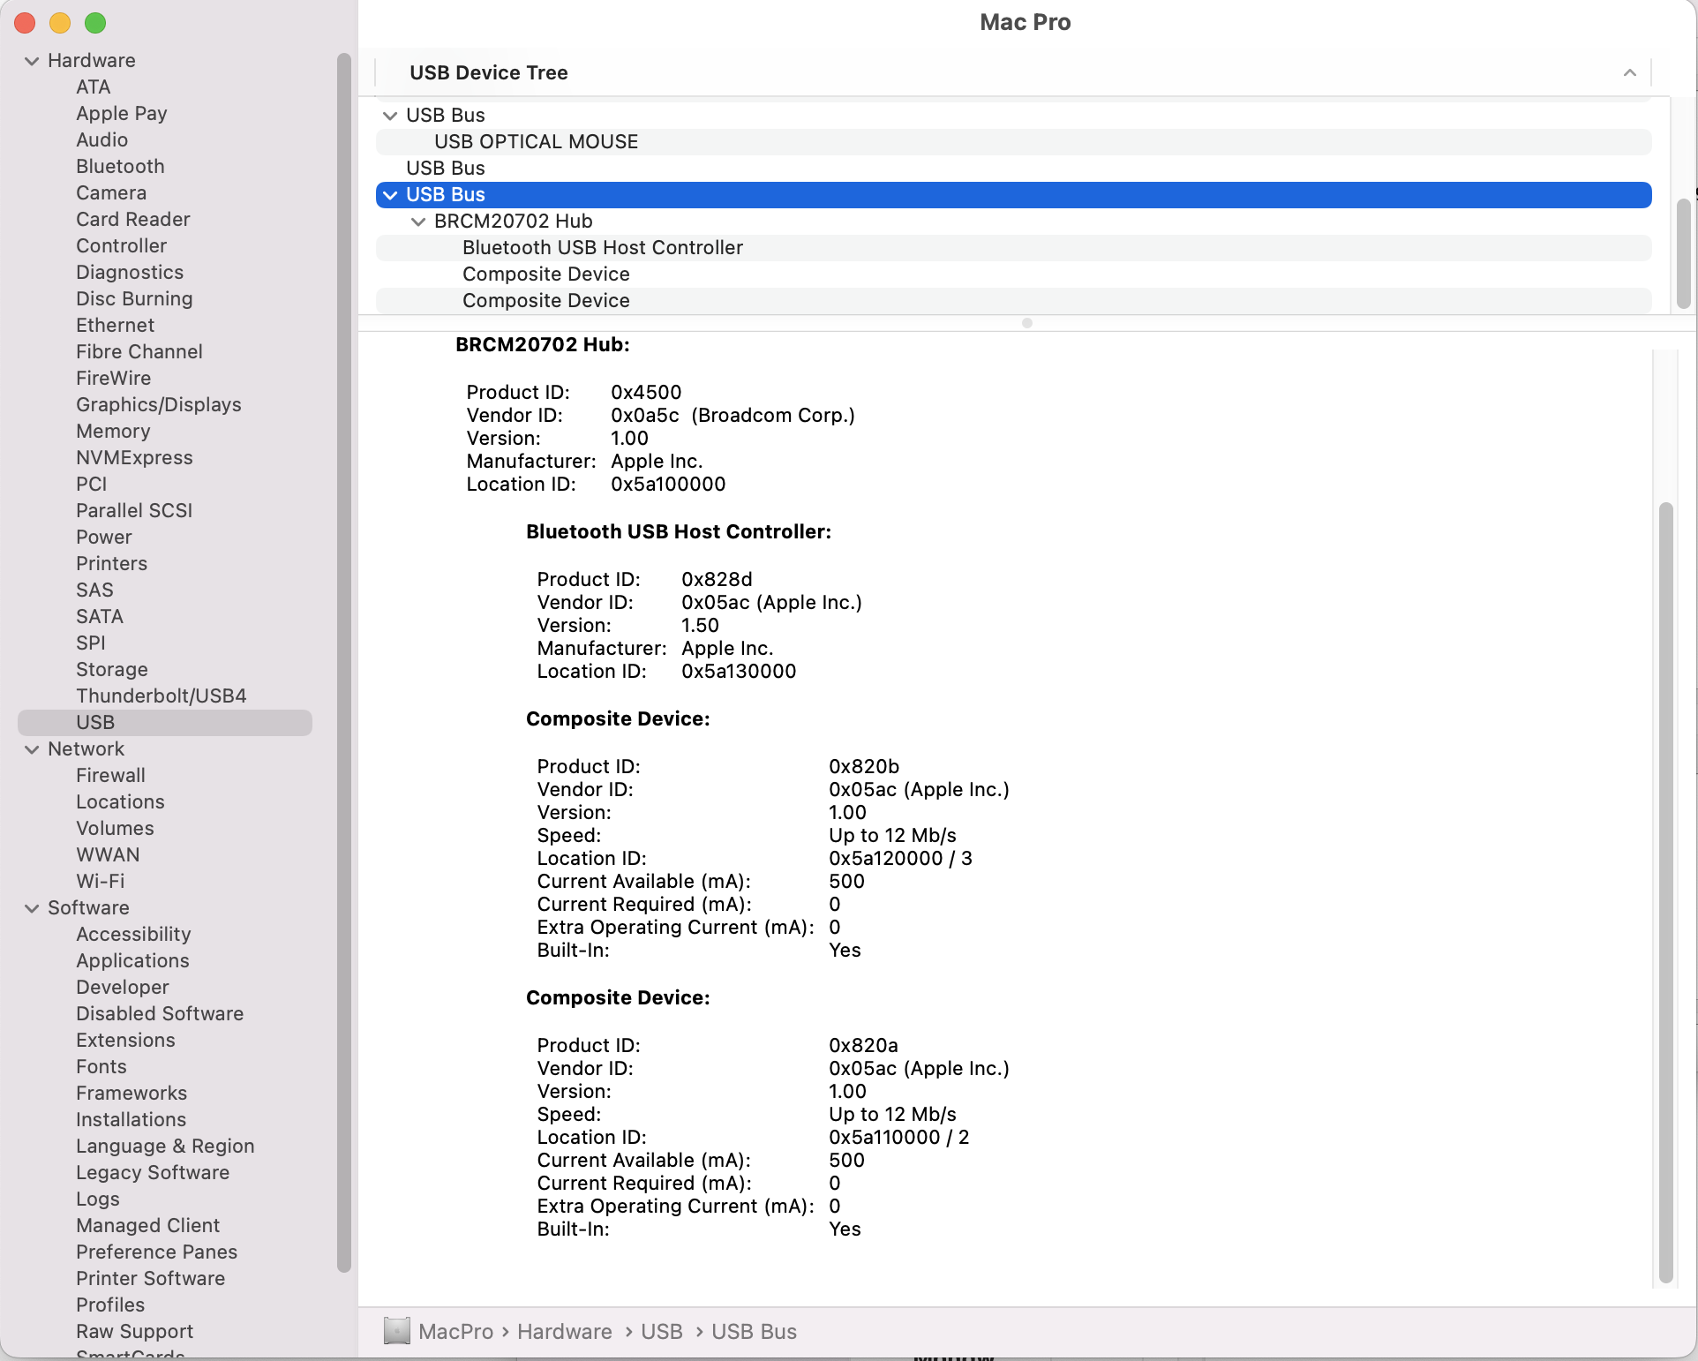Click the MacPro computer icon in path bar
This screenshot has width=1698, height=1361.
(x=397, y=1331)
